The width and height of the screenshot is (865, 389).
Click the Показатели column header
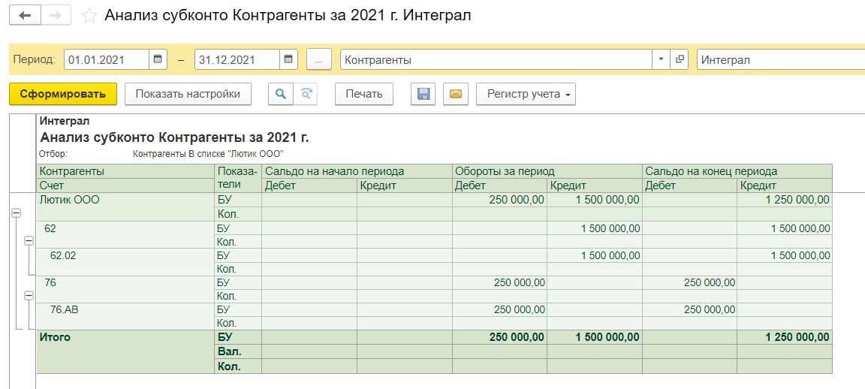(x=238, y=178)
